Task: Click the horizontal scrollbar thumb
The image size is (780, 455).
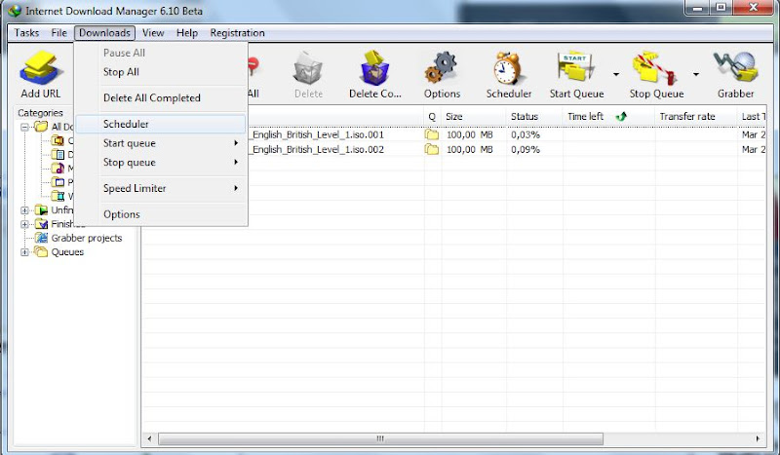Action: [380, 438]
